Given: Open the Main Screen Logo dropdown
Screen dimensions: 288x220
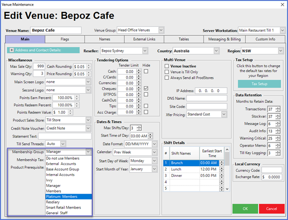Looking at the screenshot, I should [x=88, y=82].
